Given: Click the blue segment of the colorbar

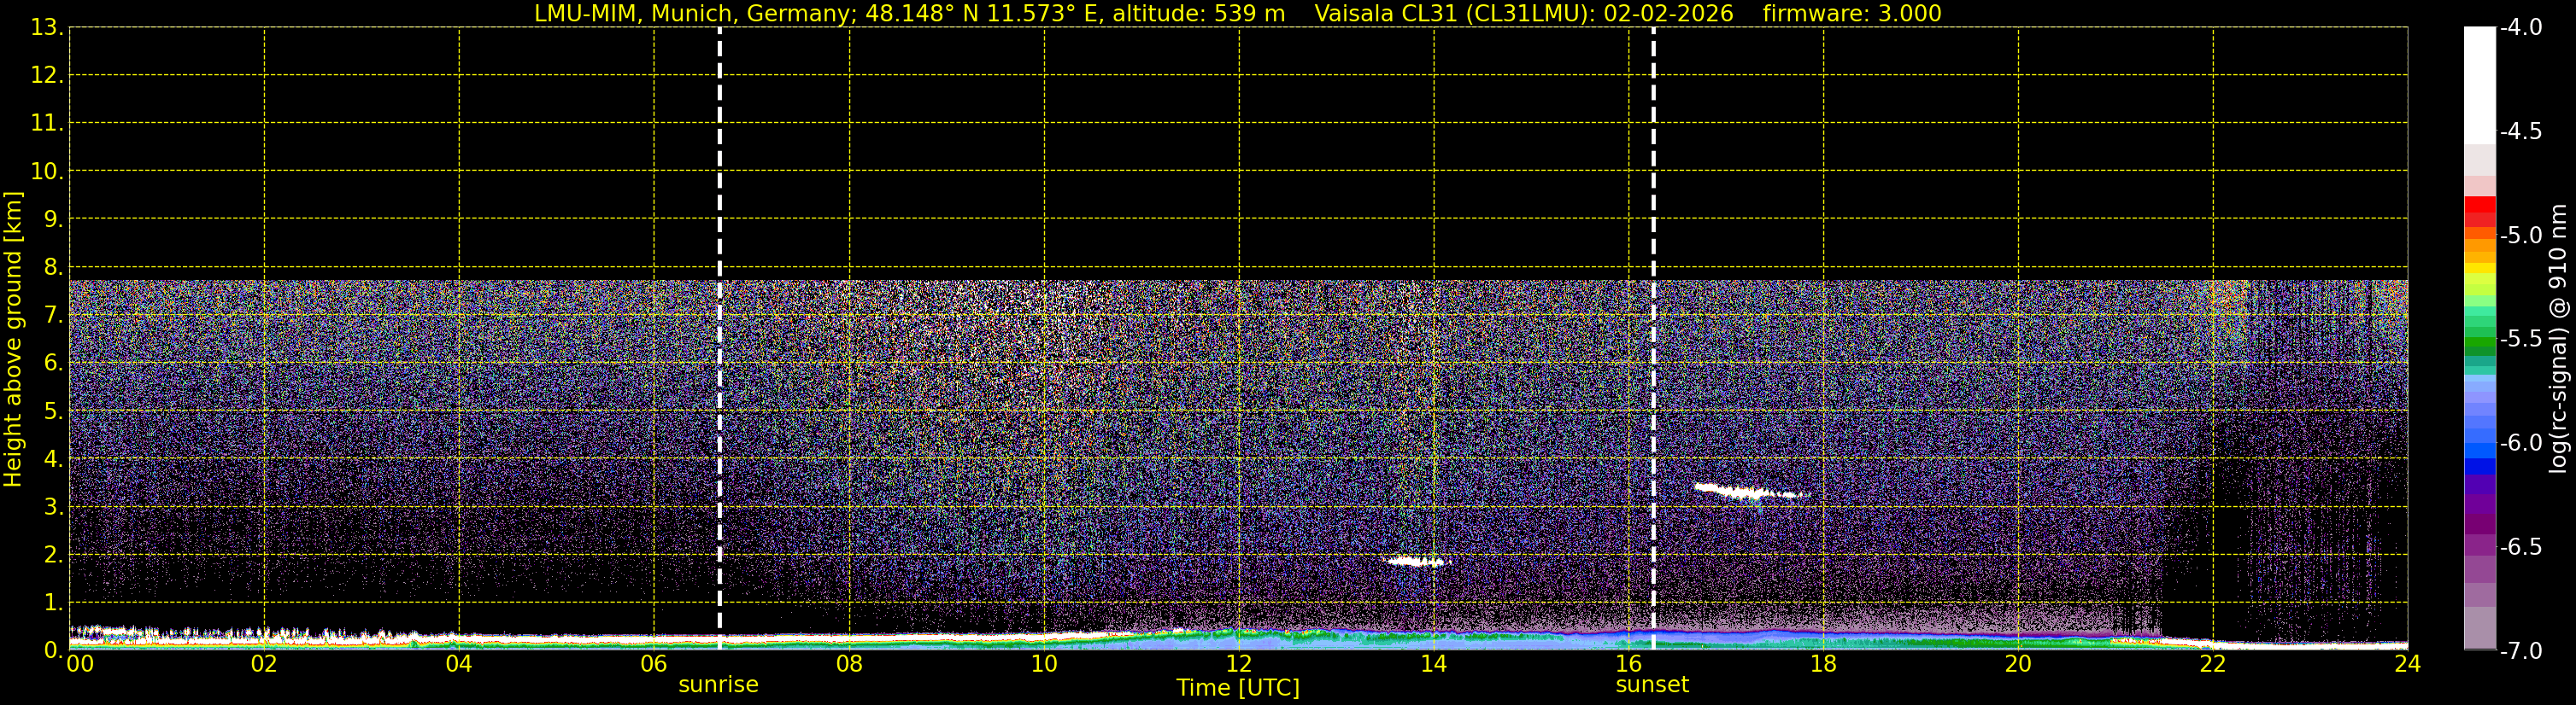Looking at the screenshot, I should coord(2480,466).
